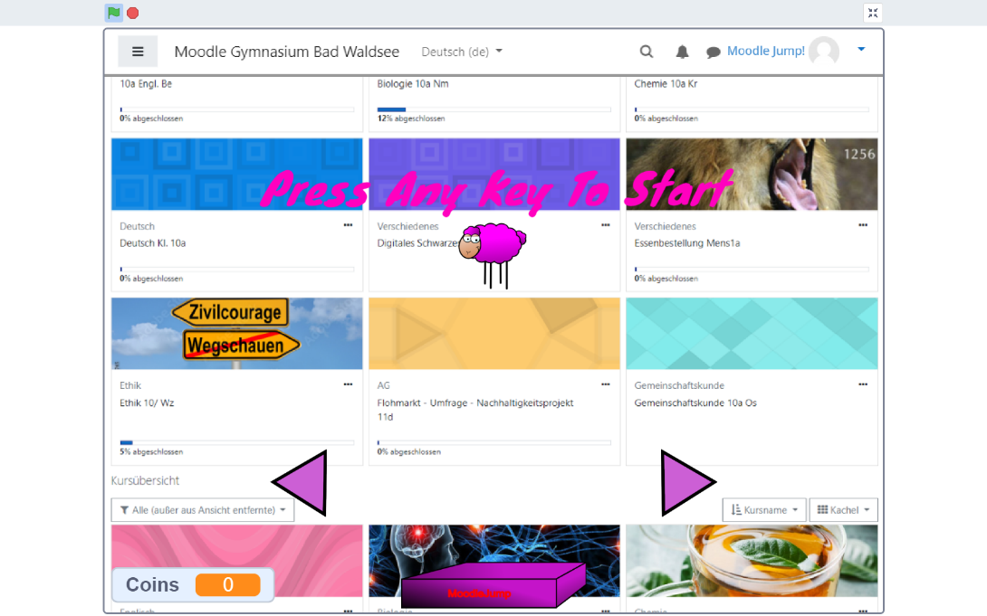Open three-dots menu of Flohmarkt course card

pos(606,384)
